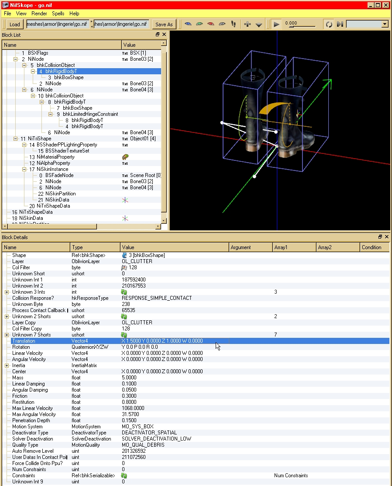Switch to Front view green eye icon
Viewport: 392px width, 486px height.
point(199,24)
